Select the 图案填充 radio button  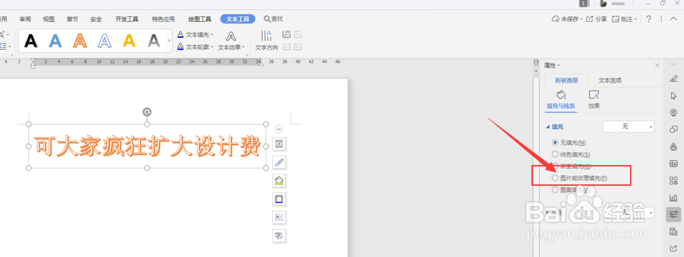(x=555, y=190)
